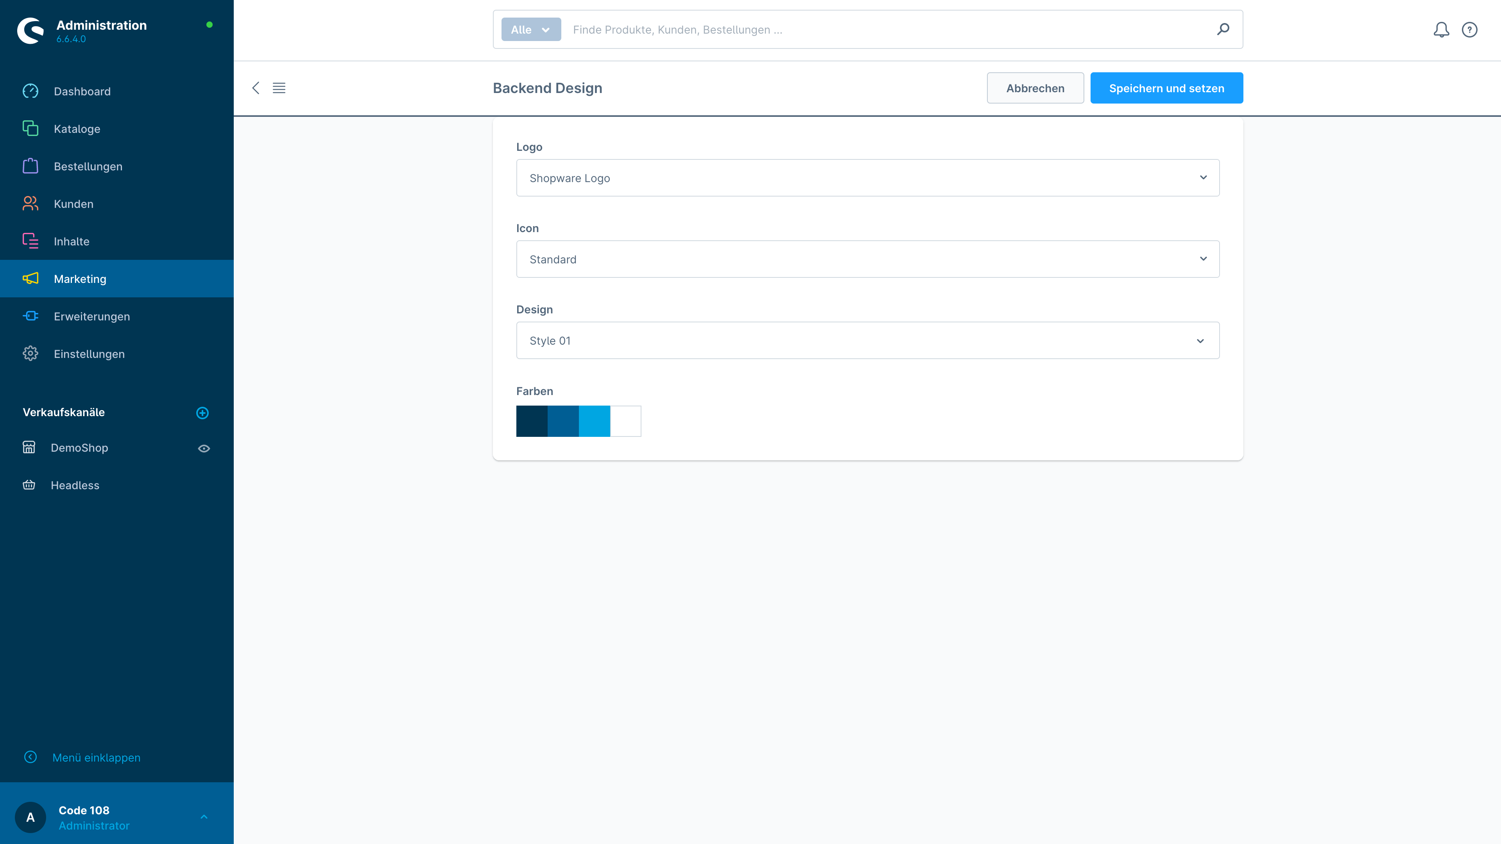1501x844 pixels.
Task: Click the Backend Design page title
Action: click(x=547, y=88)
